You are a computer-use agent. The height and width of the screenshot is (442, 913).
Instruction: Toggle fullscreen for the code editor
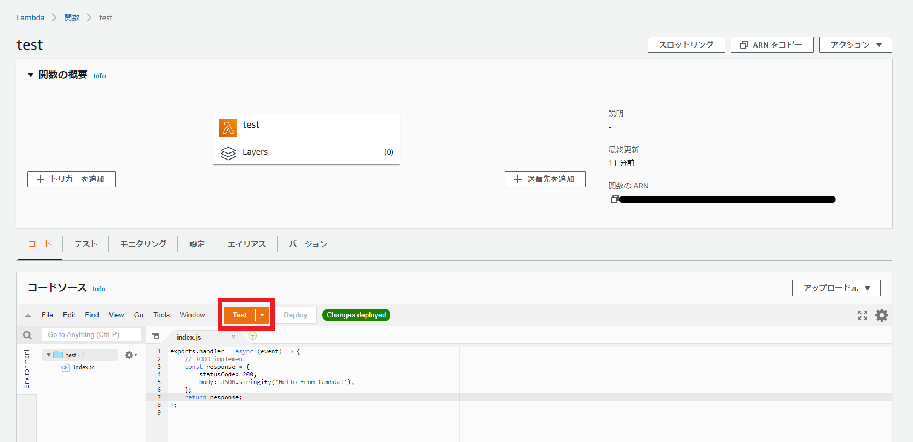click(863, 315)
